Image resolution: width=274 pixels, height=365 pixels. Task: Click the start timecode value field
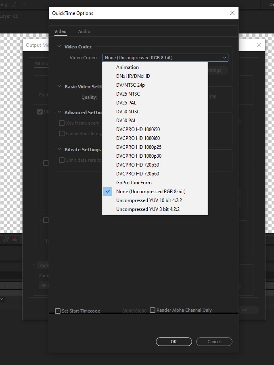tap(134, 311)
